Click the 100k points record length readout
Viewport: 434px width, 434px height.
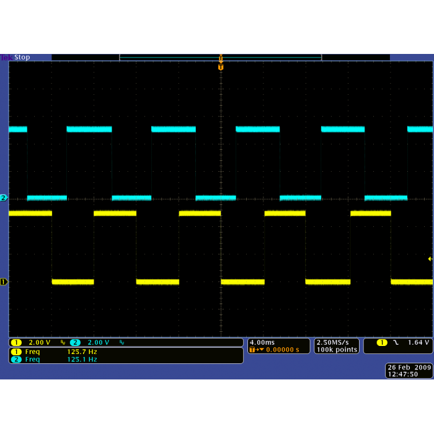coord(336,350)
